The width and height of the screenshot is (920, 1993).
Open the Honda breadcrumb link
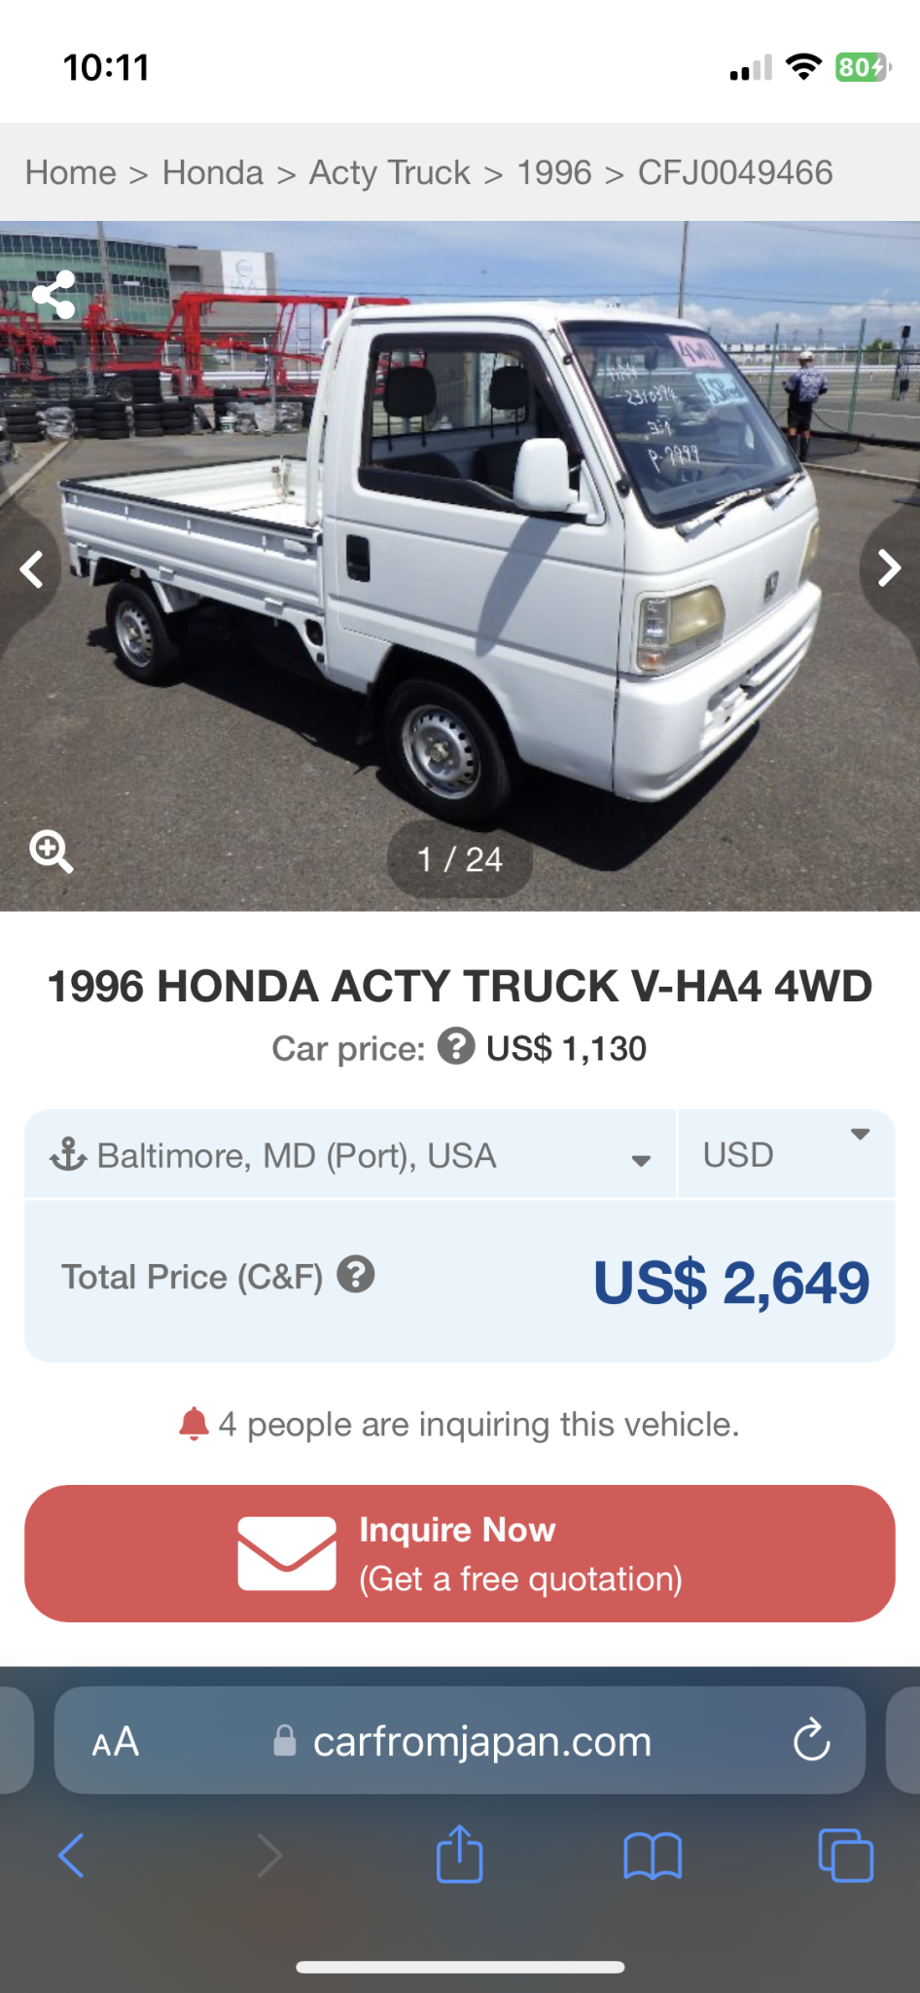(x=213, y=173)
